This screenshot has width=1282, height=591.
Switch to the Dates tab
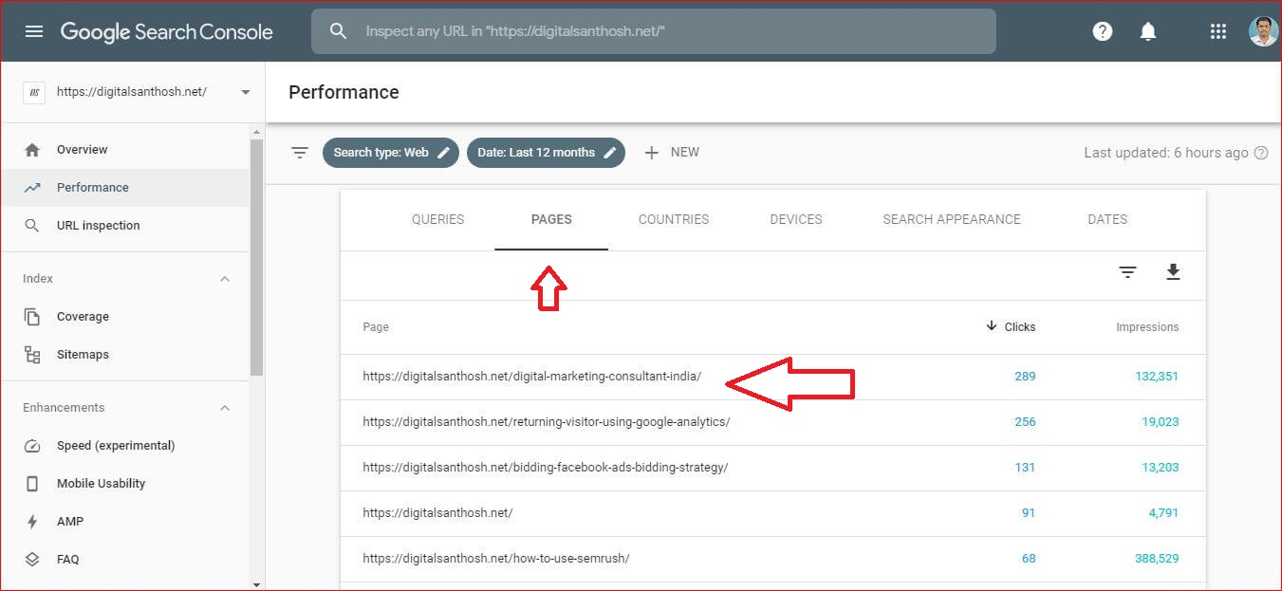pyautogui.click(x=1107, y=219)
